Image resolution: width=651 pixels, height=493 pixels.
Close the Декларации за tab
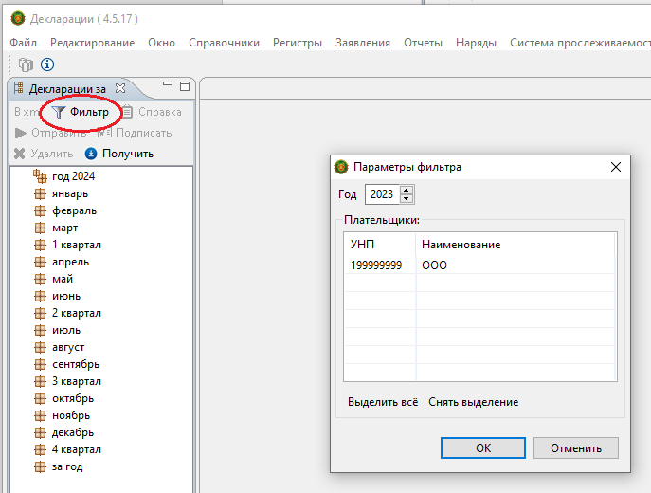click(x=120, y=88)
